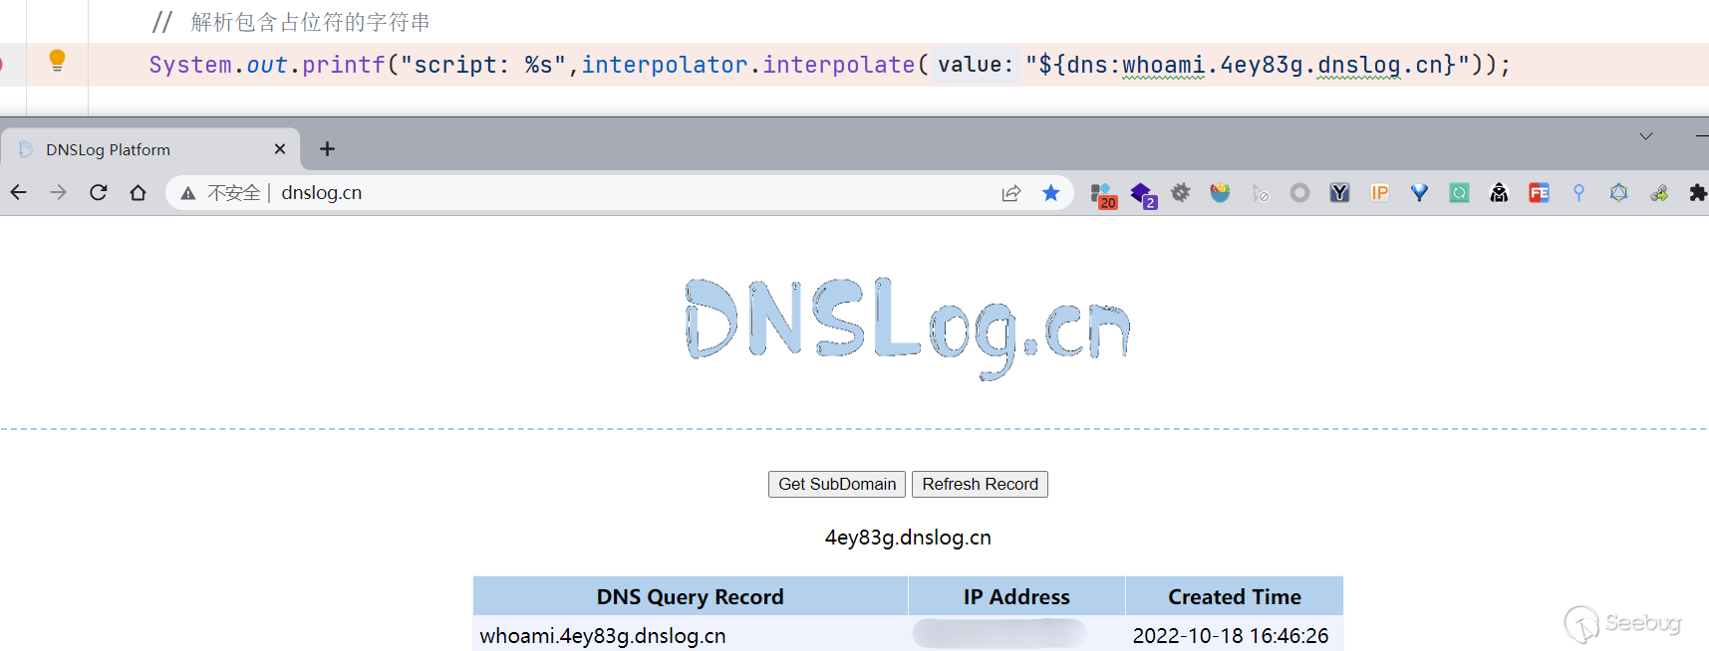This screenshot has width=1709, height=651.
Task: Click the 'value:' parameter hint in code
Action: [x=976, y=65]
